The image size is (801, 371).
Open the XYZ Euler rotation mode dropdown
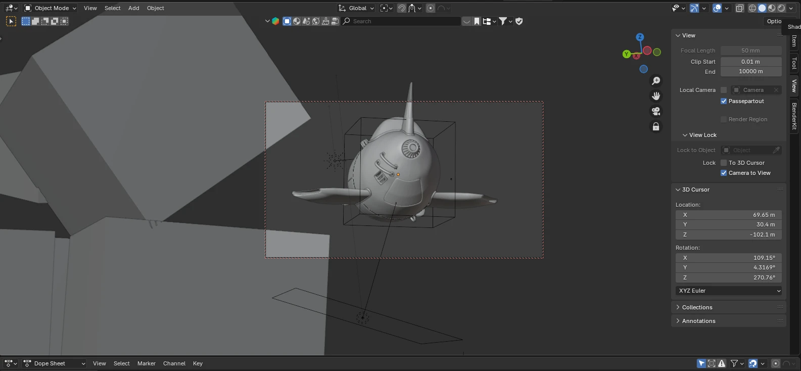(x=728, y=291)
